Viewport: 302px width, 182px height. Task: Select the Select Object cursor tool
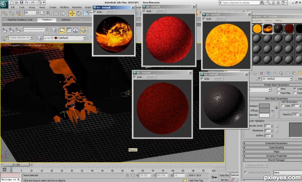[x=42, y=13]
